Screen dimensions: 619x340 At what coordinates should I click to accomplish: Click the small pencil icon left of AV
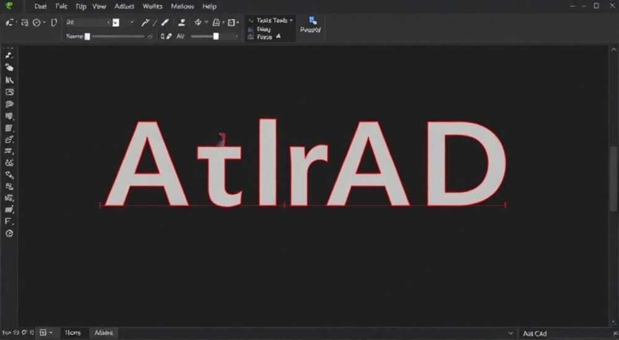click(x=170, y=36)
